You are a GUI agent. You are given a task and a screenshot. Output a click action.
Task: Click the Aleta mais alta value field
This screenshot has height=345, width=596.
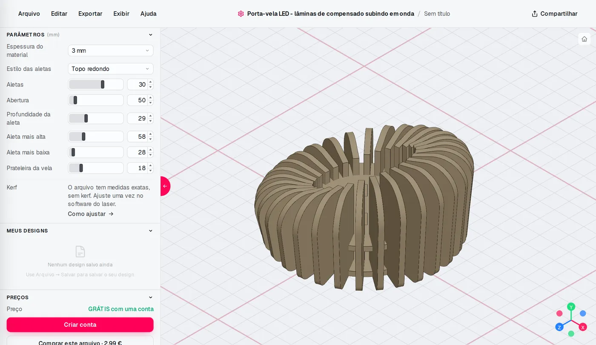point(138,137)
